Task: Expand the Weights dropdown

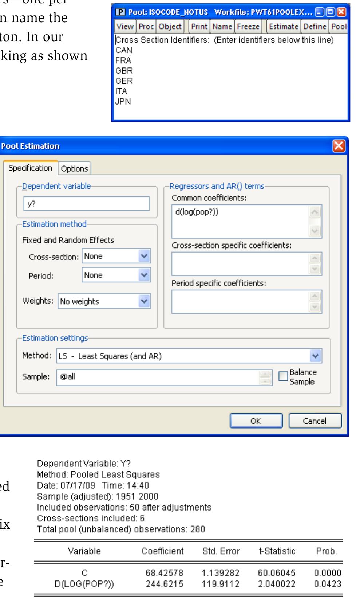Action: [x=144, y=301]
